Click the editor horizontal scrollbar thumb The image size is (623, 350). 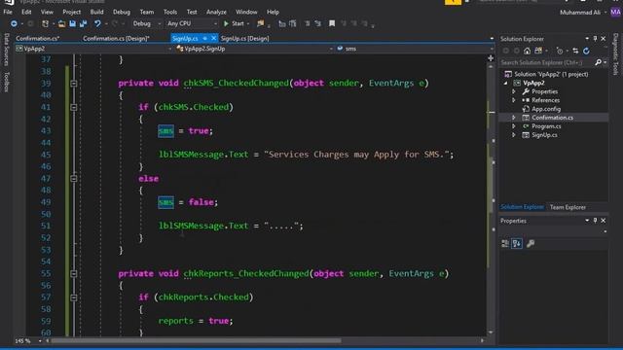pyautogui.click(x=196, y=340)
